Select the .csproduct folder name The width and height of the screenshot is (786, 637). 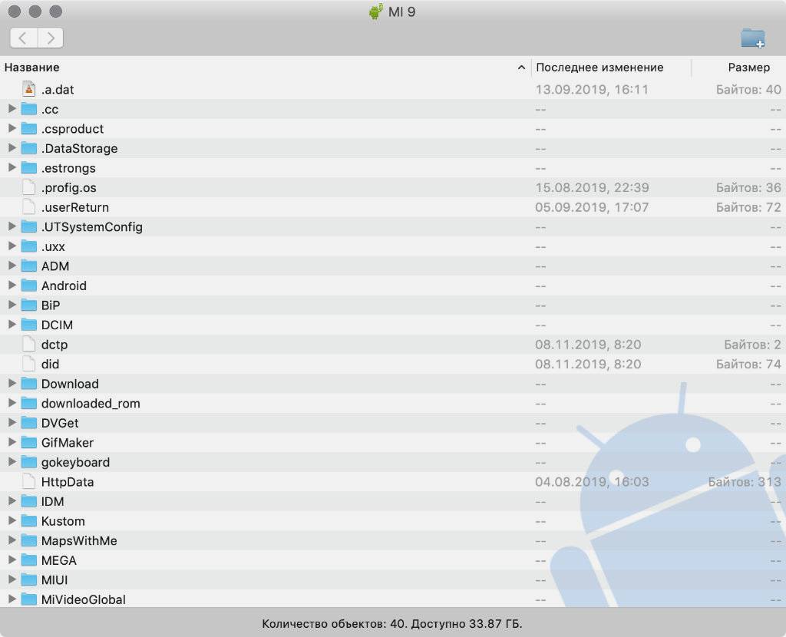pyautogui.click(x=73, y=129)
